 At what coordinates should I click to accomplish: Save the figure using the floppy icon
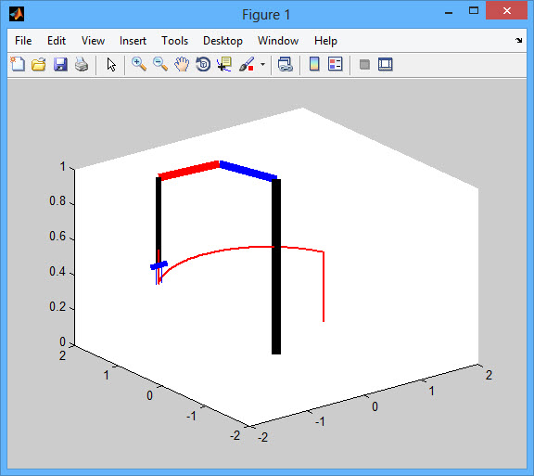pyautogui.click(x=60, y=64)
